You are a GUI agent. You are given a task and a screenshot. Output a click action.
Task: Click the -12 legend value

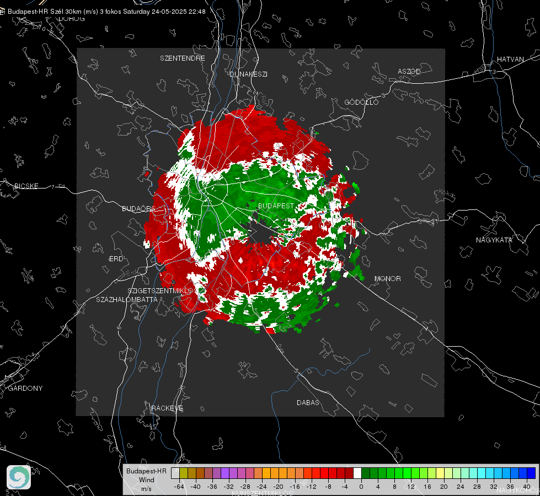click(311, 487)
